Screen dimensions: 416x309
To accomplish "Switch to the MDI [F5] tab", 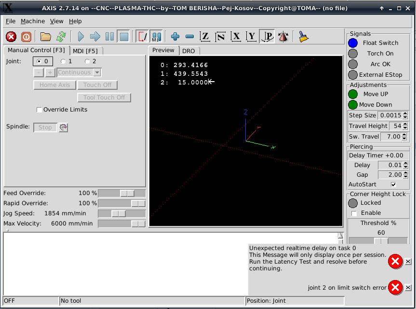I will [85, 51].
